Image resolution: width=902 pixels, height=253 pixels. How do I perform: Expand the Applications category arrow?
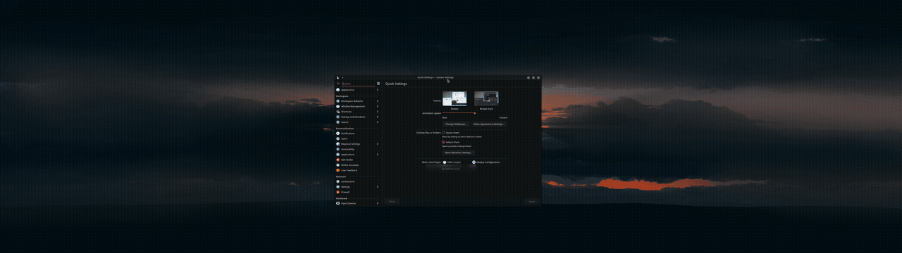point(378,155)
